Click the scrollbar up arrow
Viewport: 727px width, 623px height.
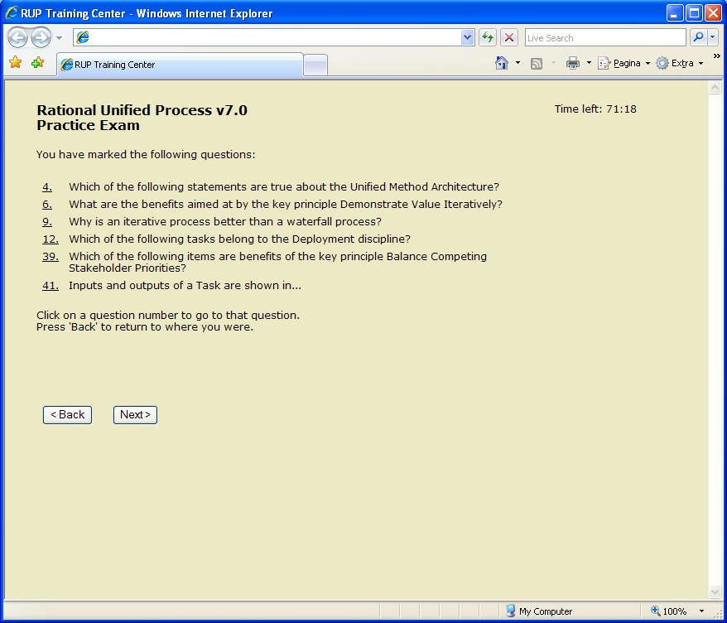[715, 88]
